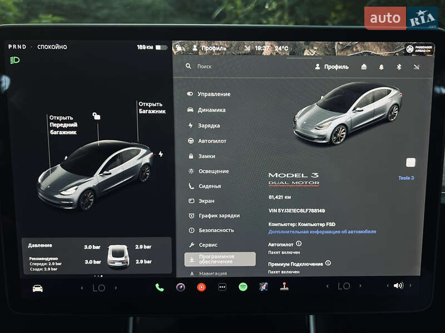Unlock the car via padlock icon
Image resolution: width=445 pixels, height=333 pixels.
click(97, 116)
